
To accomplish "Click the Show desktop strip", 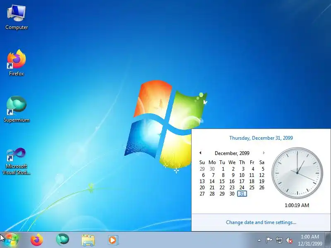I will [328, 240].
